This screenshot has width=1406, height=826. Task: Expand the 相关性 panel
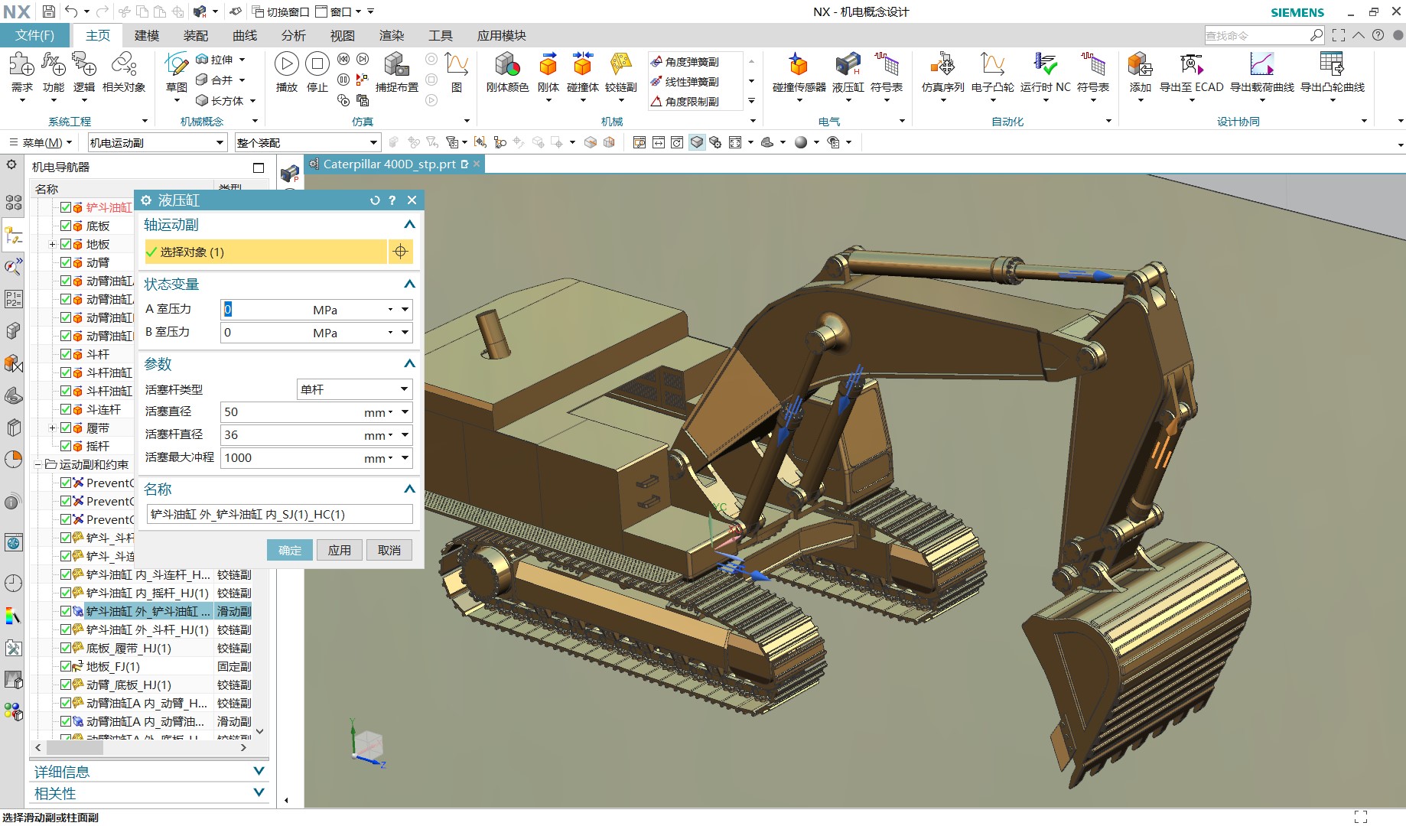tap(259, 793)
